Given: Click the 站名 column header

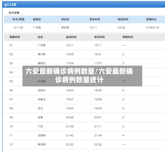Looking at the screenshot, I should click(x=40, y=37).
